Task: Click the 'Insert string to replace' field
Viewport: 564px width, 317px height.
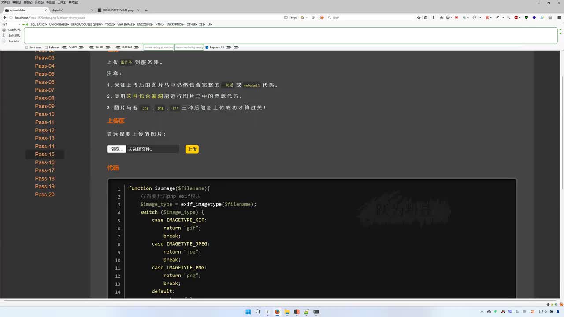Action: 159,48
